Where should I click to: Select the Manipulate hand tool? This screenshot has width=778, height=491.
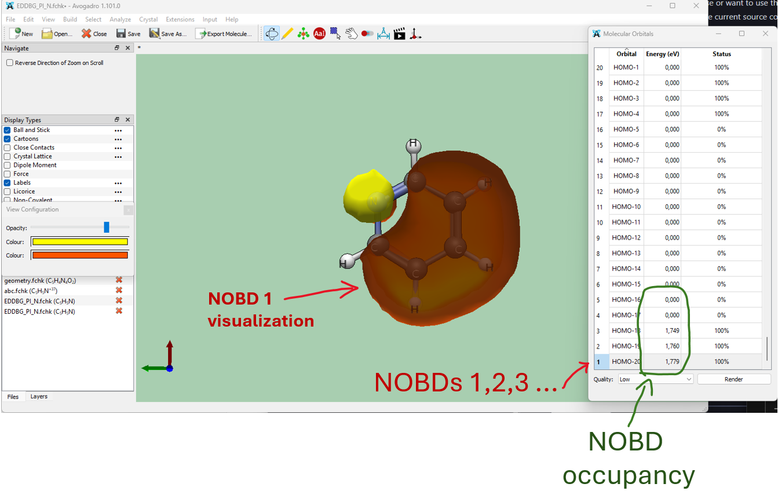point(352,34)
